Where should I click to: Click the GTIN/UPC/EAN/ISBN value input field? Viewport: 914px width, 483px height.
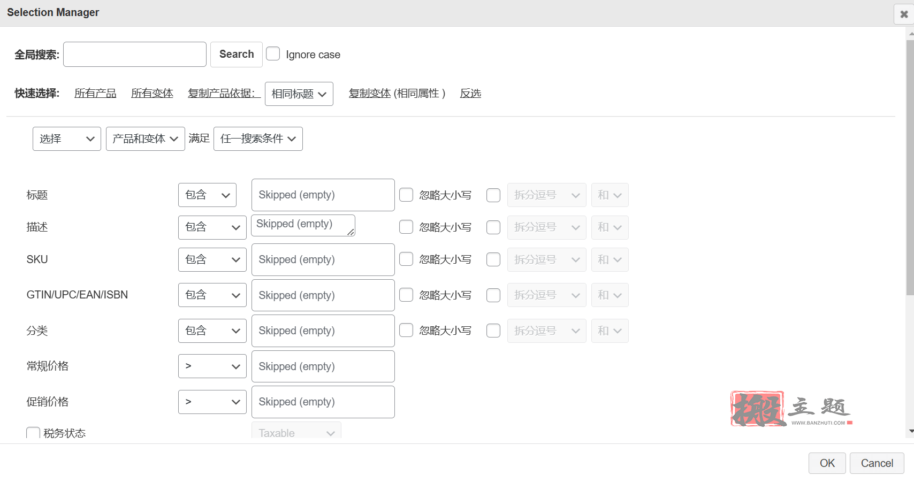[x=323, y=295]
